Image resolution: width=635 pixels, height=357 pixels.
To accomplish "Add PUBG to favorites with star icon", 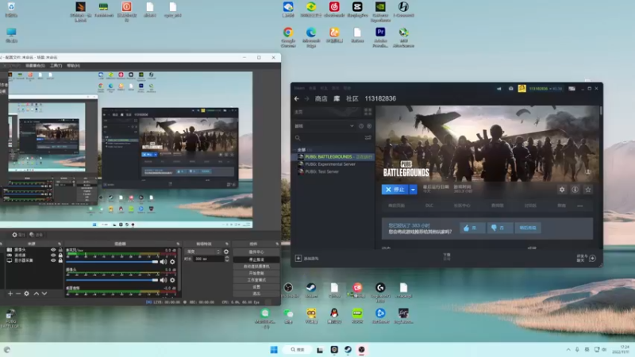I will [x=588, y=190].
